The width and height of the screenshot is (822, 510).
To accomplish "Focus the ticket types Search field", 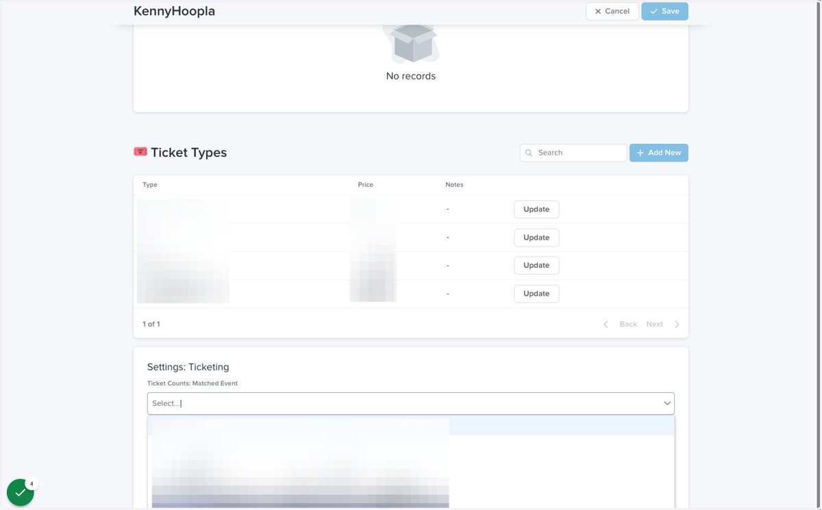I will click(x=573, y=153).
